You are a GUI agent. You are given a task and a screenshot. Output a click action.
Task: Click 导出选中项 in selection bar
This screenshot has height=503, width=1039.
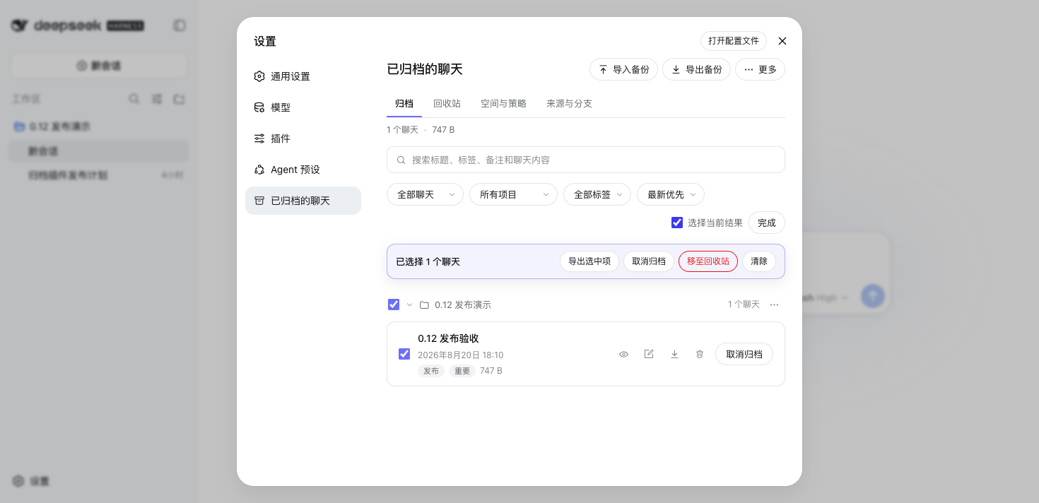(x=589, y=261)
